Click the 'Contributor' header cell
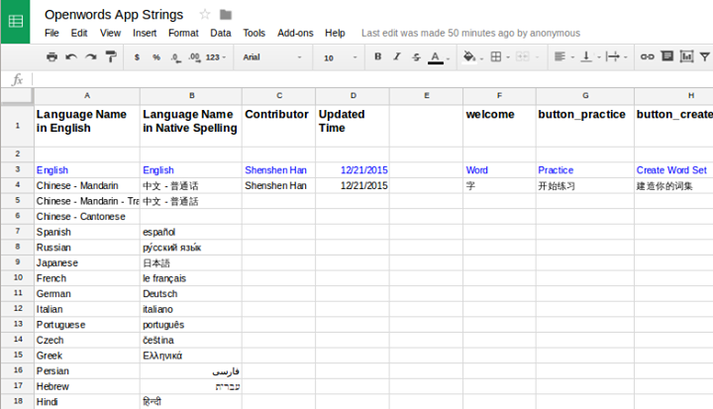 (x=278, y=126)
